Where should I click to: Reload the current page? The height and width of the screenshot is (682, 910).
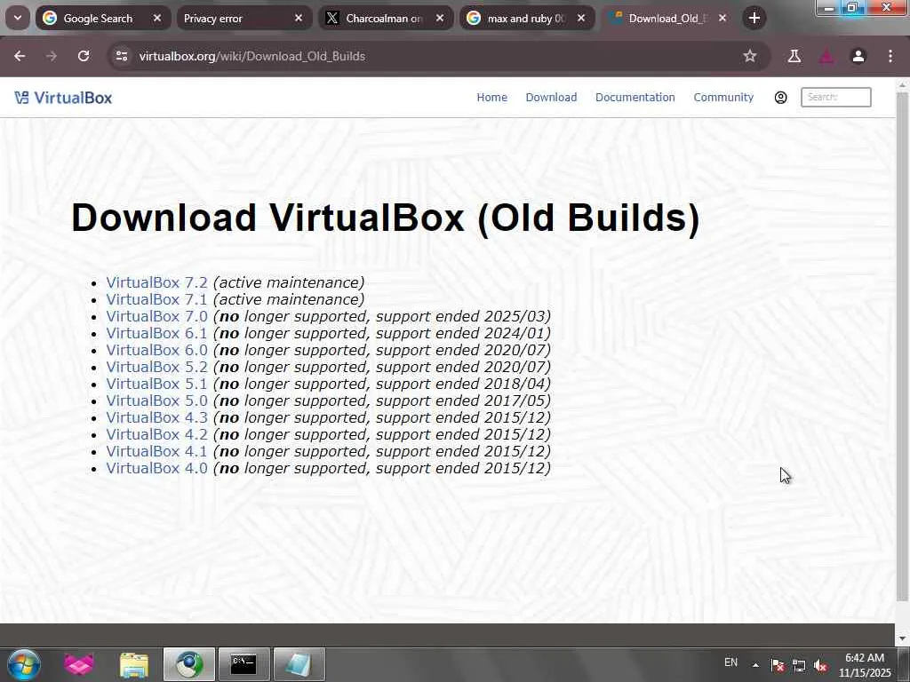click(x=84, y=56)
